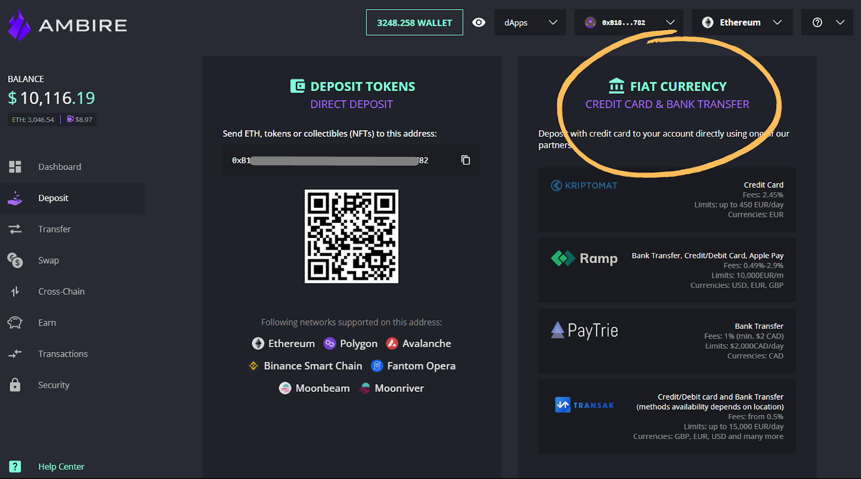The image size is (861, 479).
Task: Select the PayTrie bank transfer provider
Action: point(667,341)
